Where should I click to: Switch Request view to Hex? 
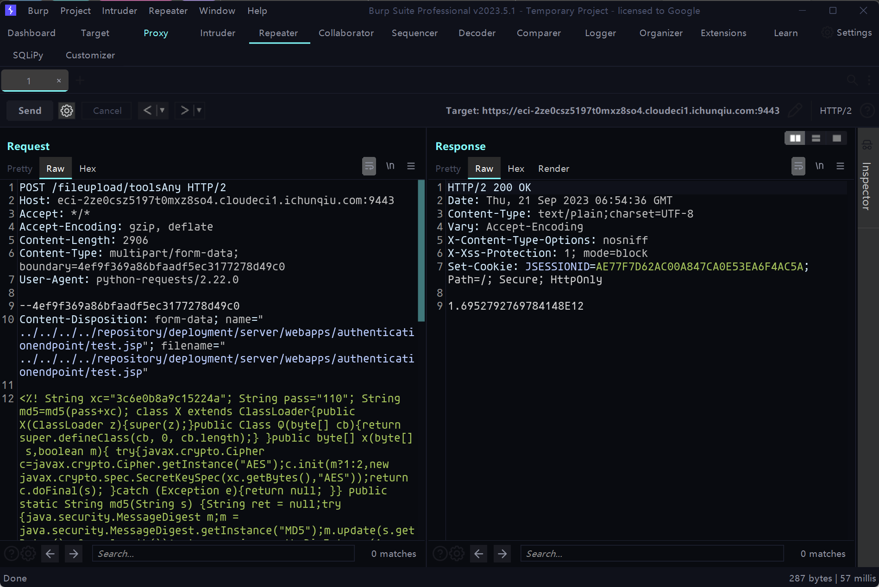point(88,169)
